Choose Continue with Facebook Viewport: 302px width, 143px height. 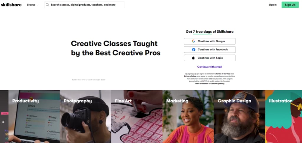tap(210, 50)
